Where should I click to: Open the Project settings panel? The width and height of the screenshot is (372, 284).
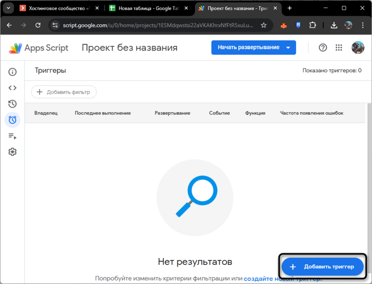[x=13, y=152]
